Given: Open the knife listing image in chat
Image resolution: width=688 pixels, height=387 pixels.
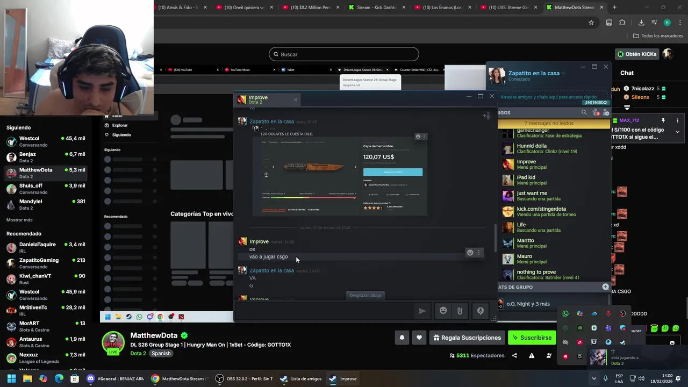Looking at the screenshot, I should [341, 177].
